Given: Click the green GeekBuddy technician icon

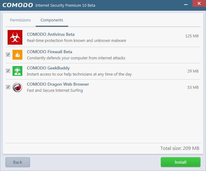Looking at the screenshot, I should click(17, 71).
